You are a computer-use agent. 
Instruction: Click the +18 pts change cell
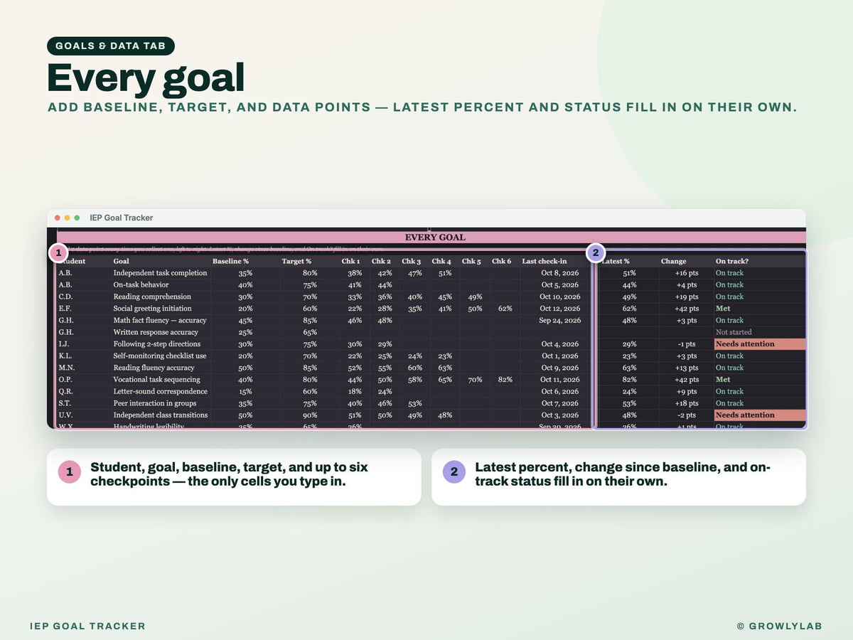(x=686, y=403)
